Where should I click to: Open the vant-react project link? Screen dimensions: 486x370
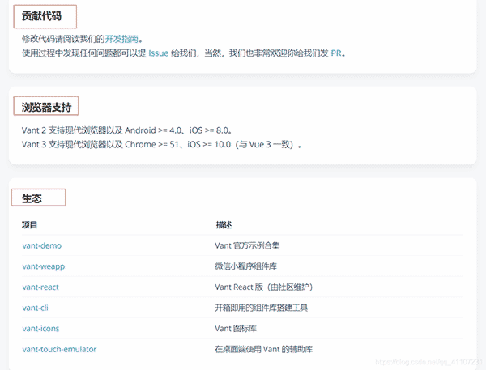[40, 287]
